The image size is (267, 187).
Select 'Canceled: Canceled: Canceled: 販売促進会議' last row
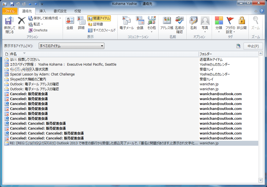pos(131,138)
